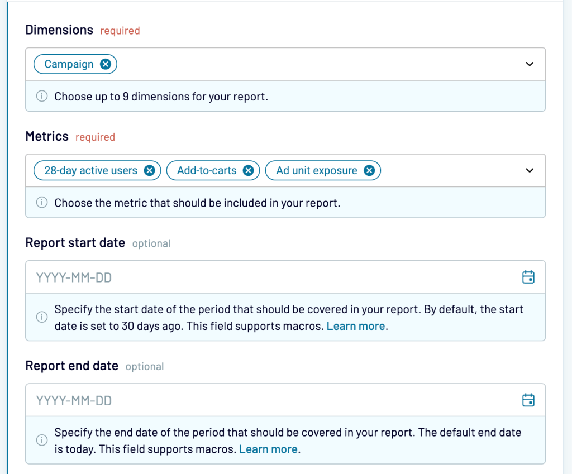Open the Metrics dropdown chevron
The height and width of the screenshot is (474, 572).
[530, 171]
